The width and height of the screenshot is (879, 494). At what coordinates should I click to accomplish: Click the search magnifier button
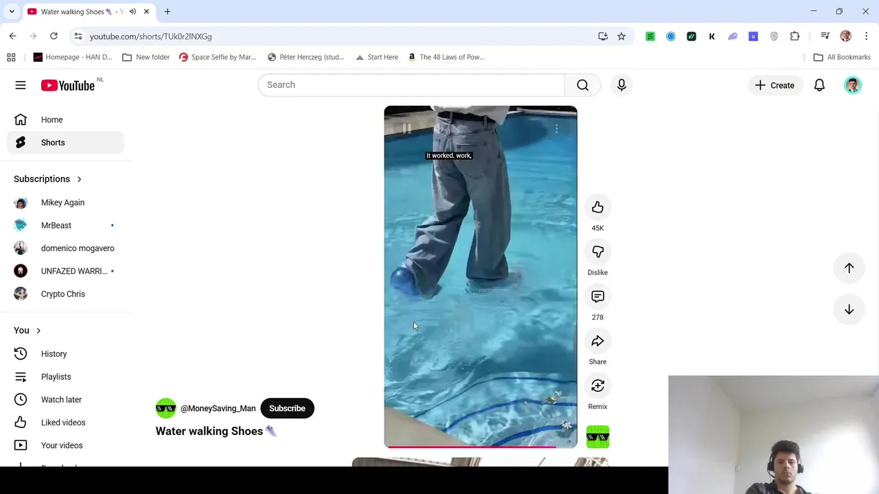582,85
